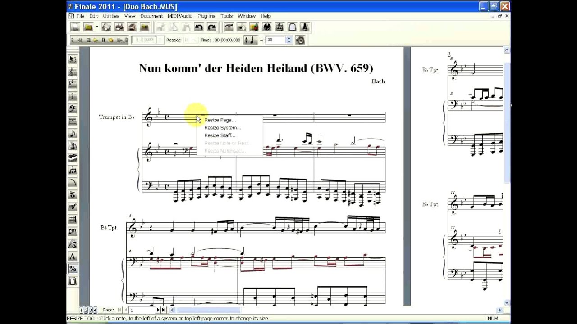
Task: Open the tempo note-value selector
Action: (250, 40)
